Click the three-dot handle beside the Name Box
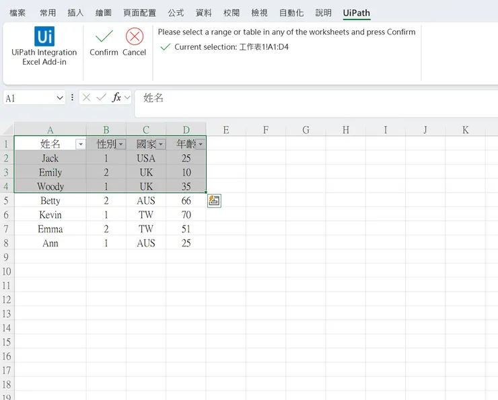 pos(73,97)
